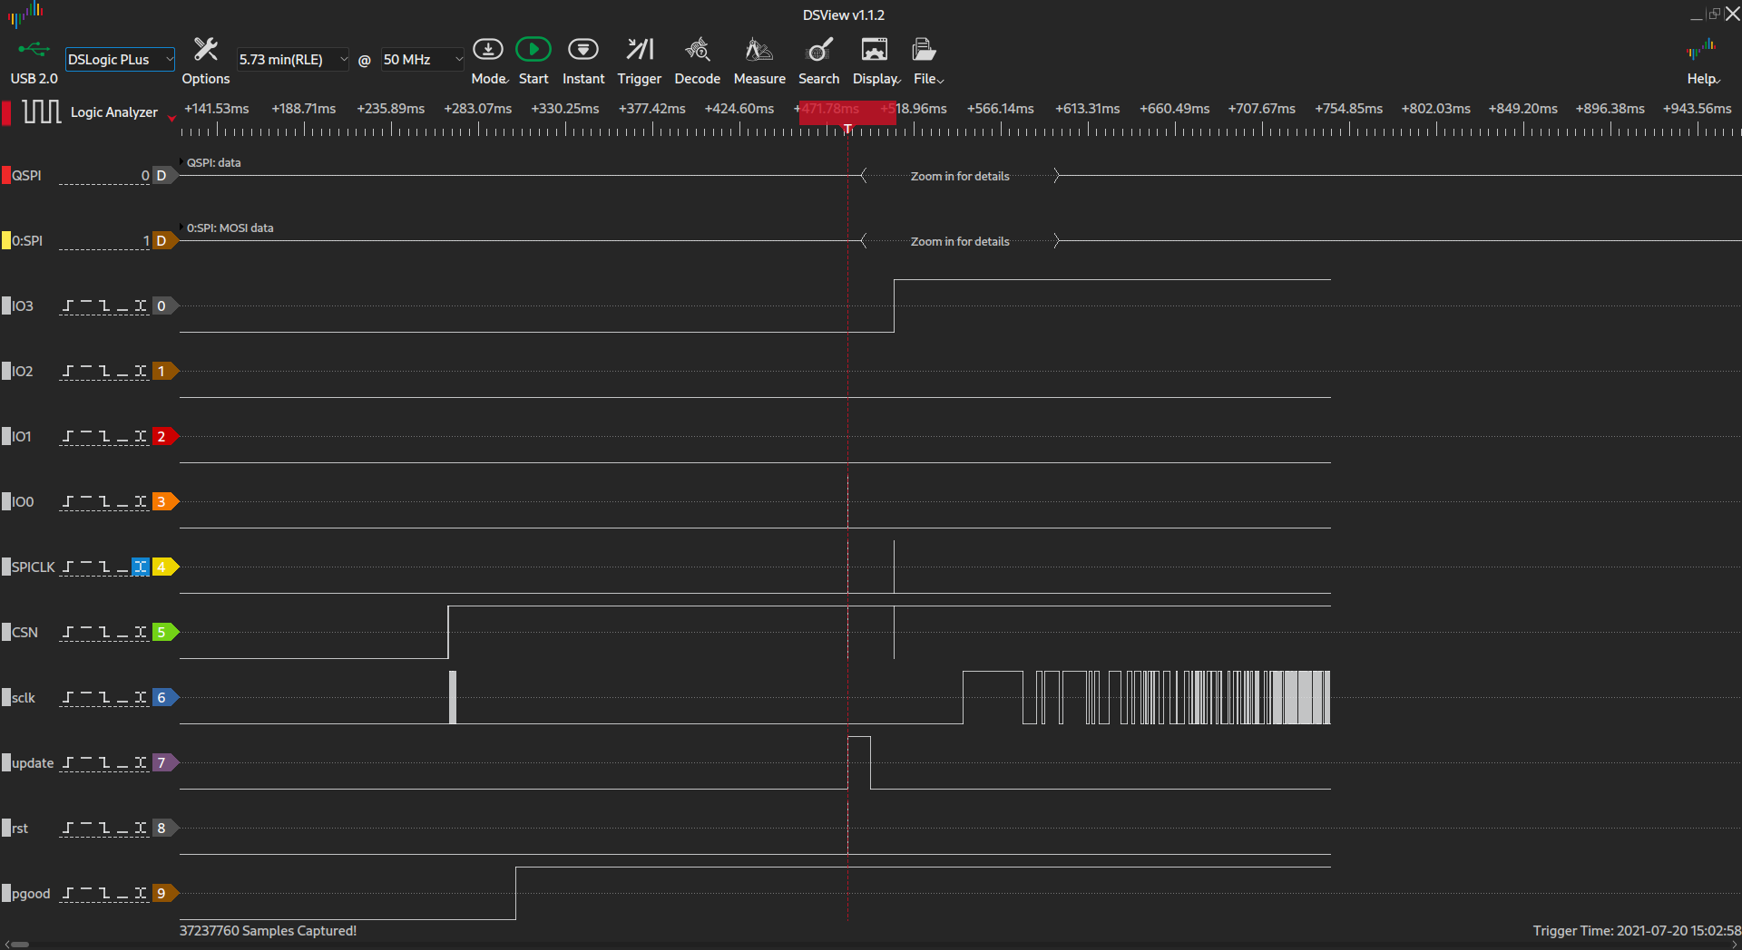
Task: Expand the QSPI data decoder row
Action: point(182,162)
